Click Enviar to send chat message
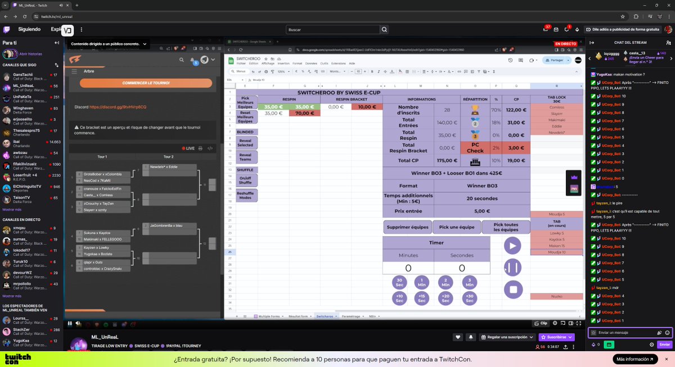The height and width of the screenshot is (367, 675). pos(664,345)
